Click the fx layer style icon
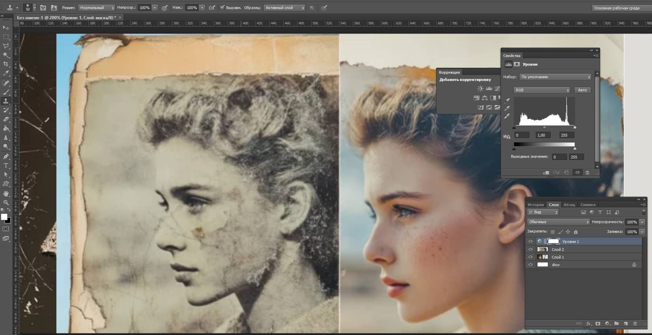This screenshot has height=335, width=652. tap(588, 324)
